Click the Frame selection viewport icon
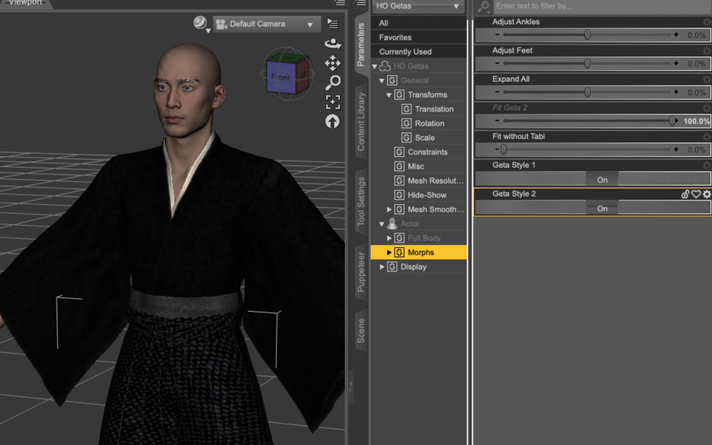This screenshot has width=712, height=445. [333, 102]
